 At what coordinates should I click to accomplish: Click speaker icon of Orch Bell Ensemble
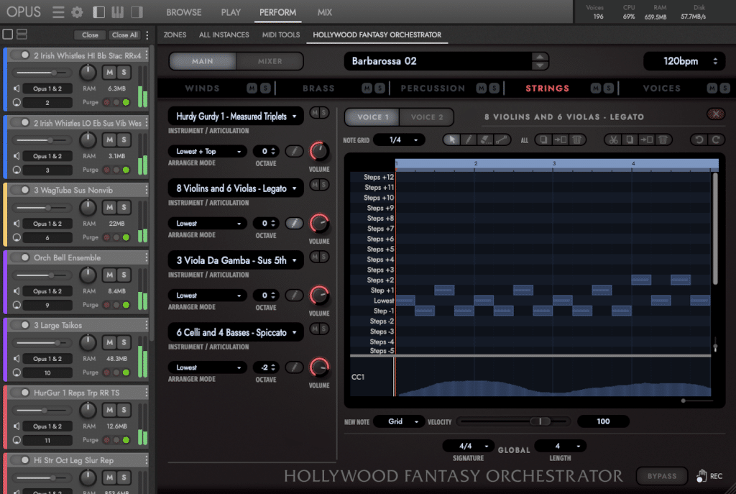click(x=17, y=291)
